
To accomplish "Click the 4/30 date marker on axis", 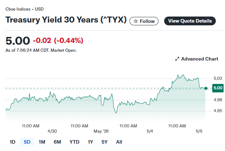I will click(52, 131).
